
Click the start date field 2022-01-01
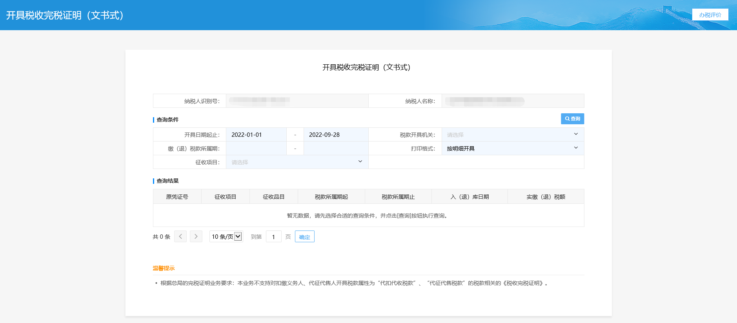[x=256, y=134]
